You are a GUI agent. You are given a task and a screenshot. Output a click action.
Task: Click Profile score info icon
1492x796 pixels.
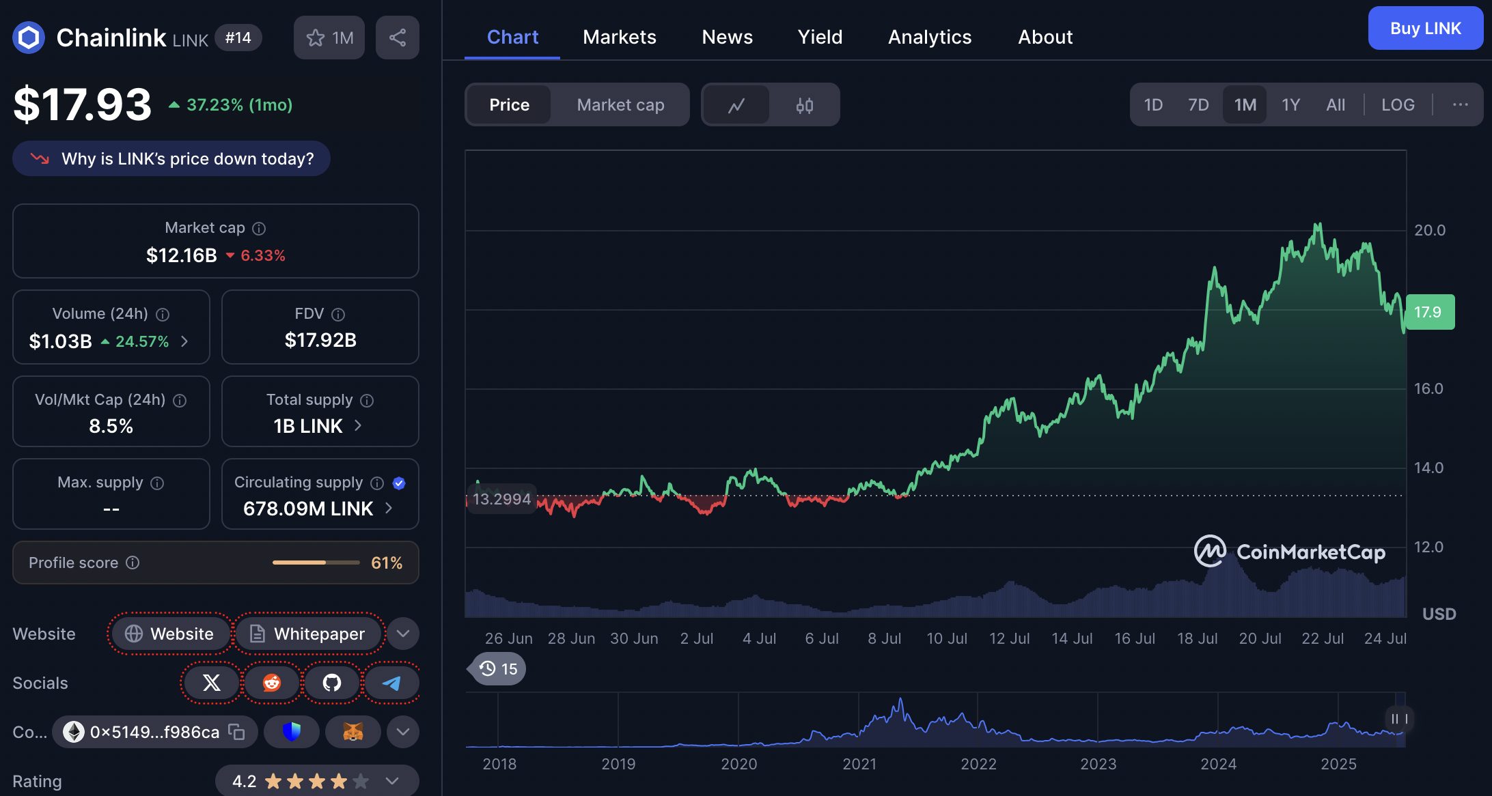tap(133, 563)
